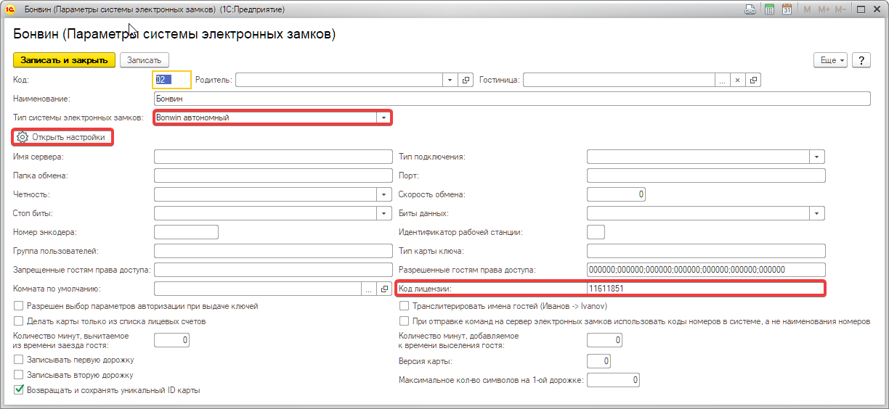Click the Папка обмена input field
Image resolution: width=889 pixels, height=409 pixels.
click(x=273, y=175)
